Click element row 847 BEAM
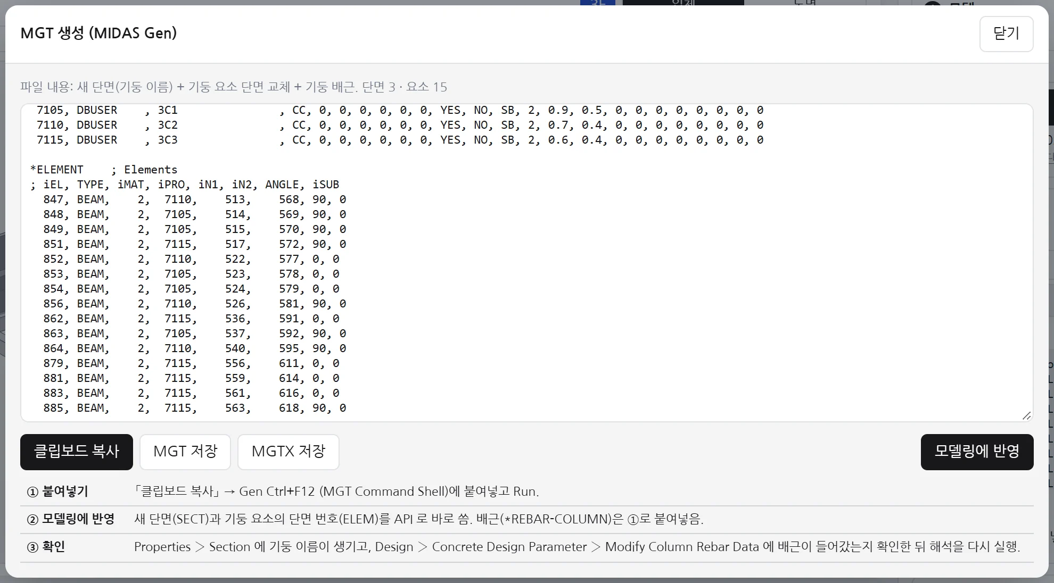 pyautogui.click(x=195, y=199)
